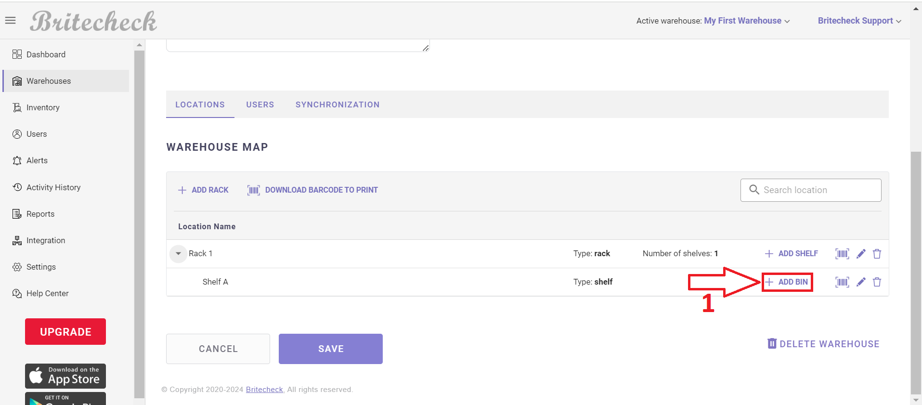Click the Add Rack button

pos(203,190)
